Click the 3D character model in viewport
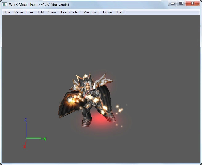 coord(87,100)
